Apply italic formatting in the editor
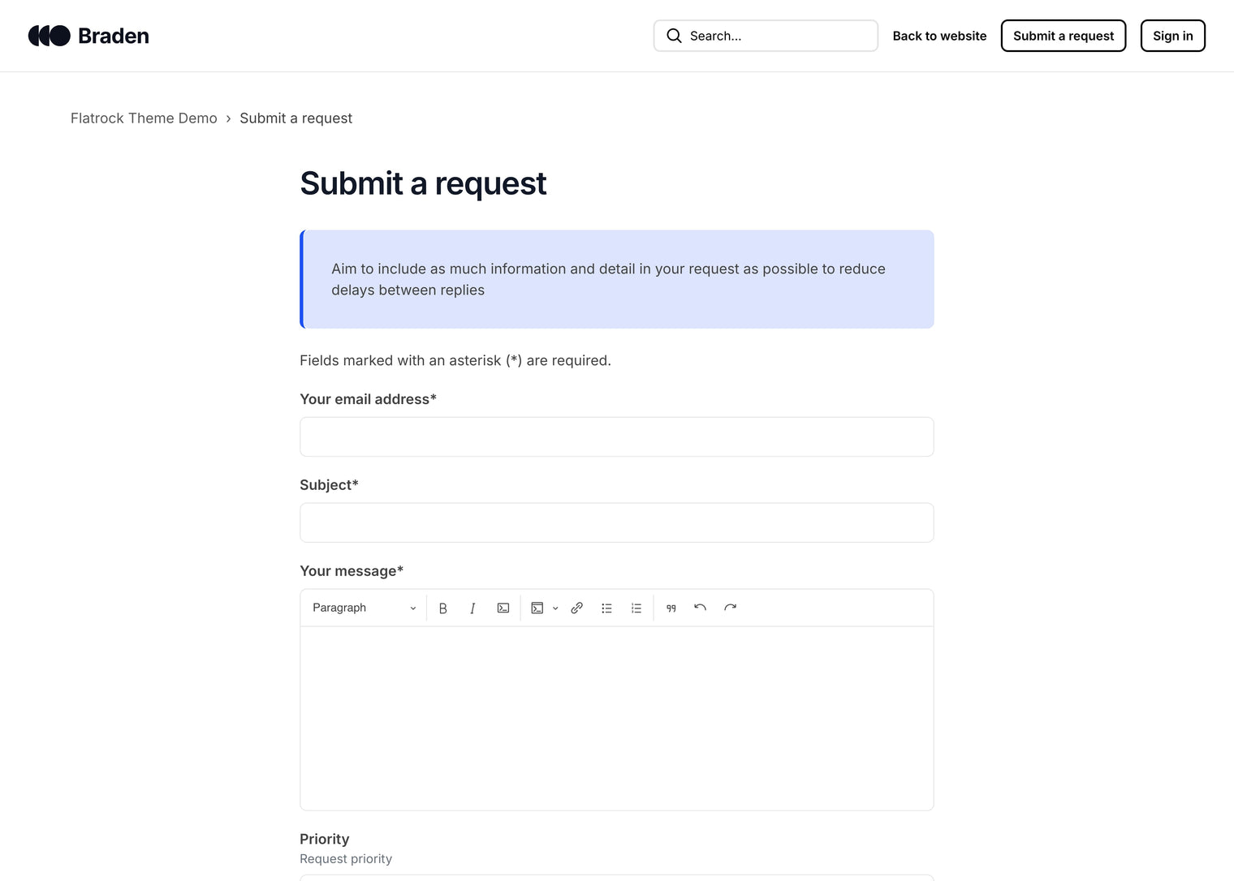This screenshot has width=1234, height=881. click(472, 608)
